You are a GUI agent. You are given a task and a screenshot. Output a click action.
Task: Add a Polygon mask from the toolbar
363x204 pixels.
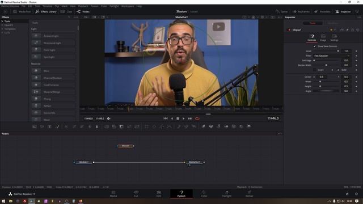click(162, 126)
